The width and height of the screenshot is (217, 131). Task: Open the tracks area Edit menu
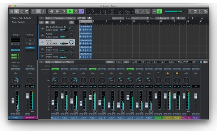49,18
